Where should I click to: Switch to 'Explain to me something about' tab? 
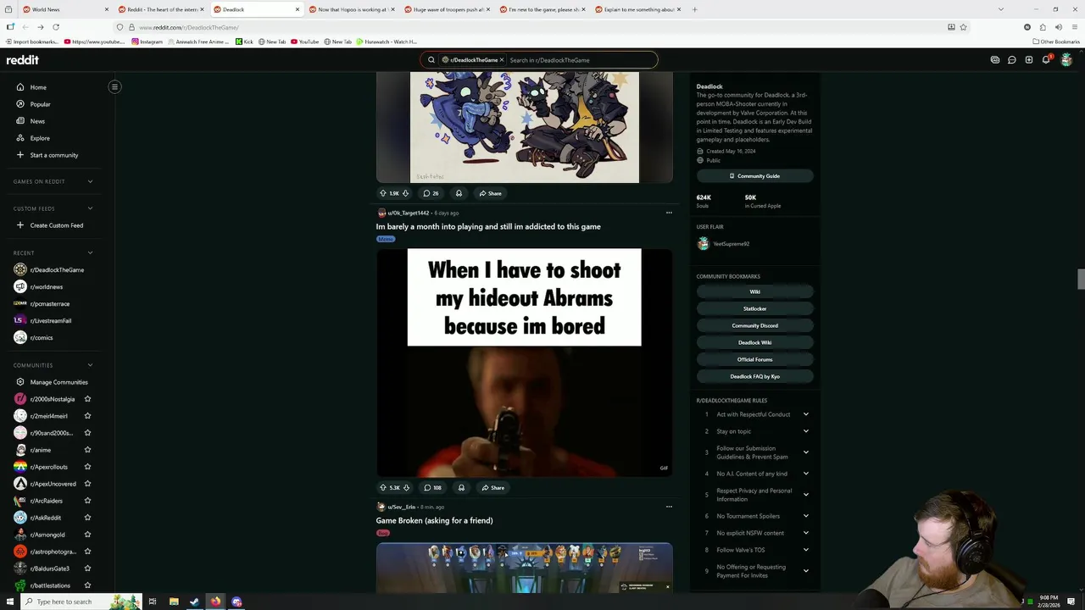point(637,9)
